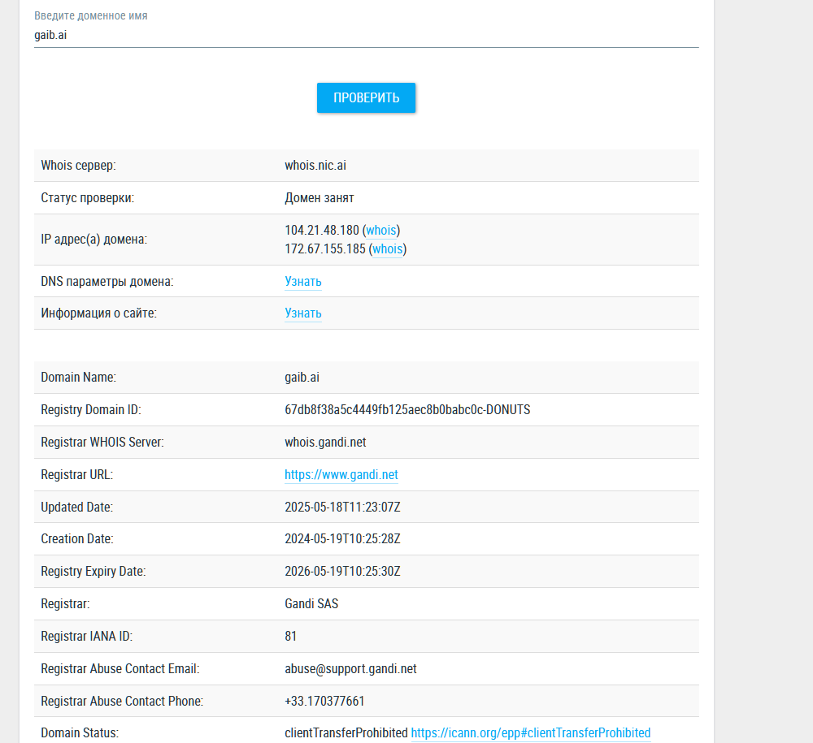Click Узнать next to Информация о сайте
Image resolution: width=813 pixels, height=743 pixels.
[x=302, y=313]
